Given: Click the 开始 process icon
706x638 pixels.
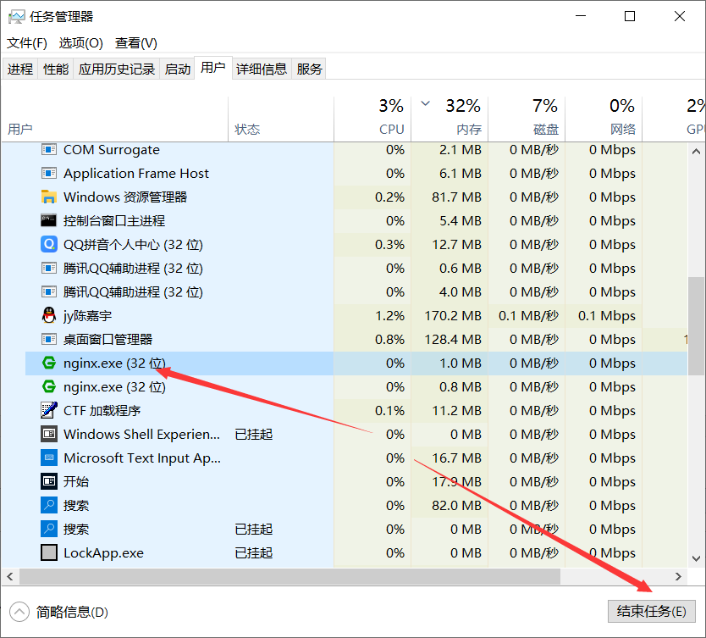Looking at the screenshot, I should [x=48, y=481].
